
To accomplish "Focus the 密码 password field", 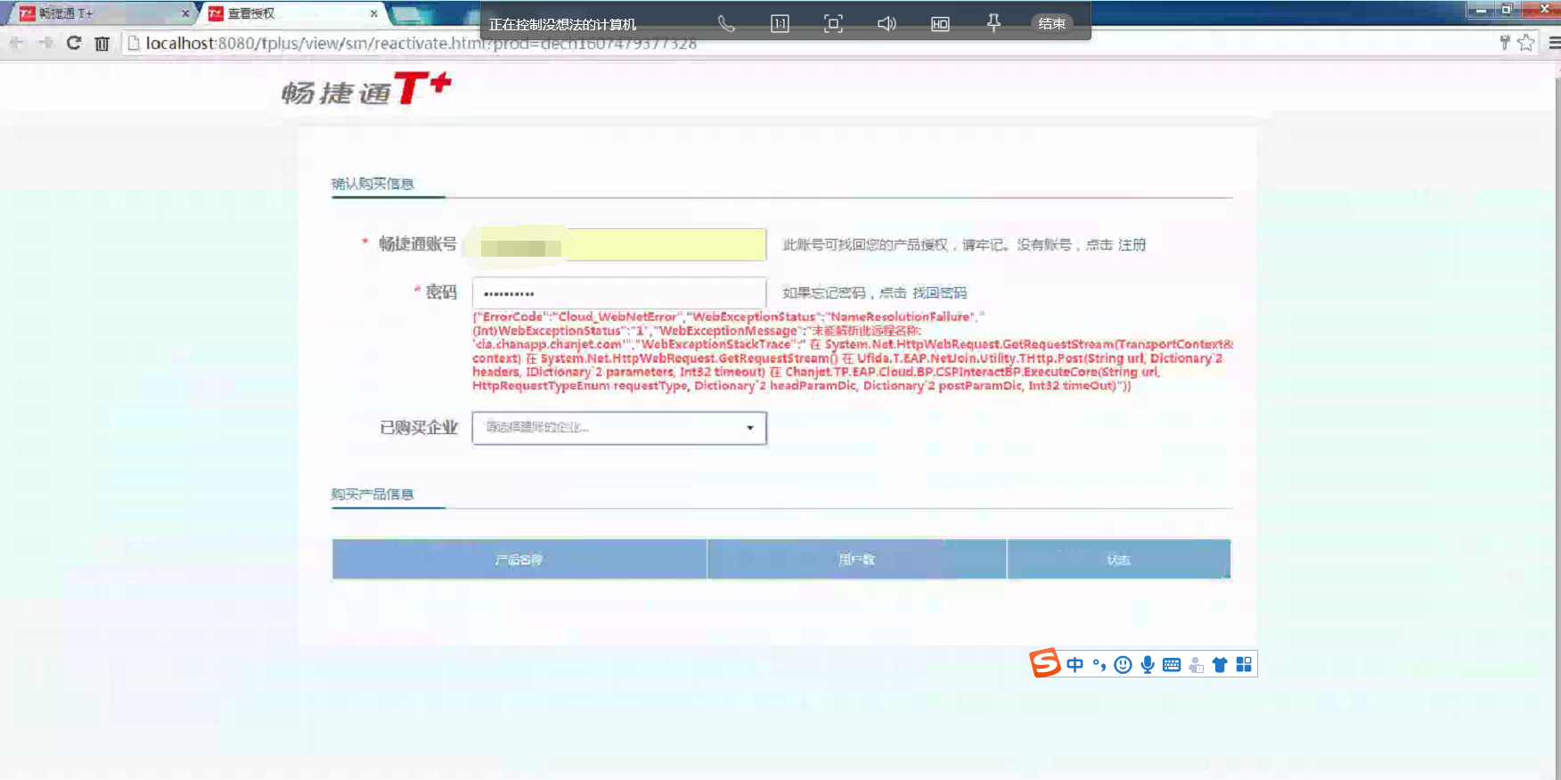I will [x=619, y=292].
